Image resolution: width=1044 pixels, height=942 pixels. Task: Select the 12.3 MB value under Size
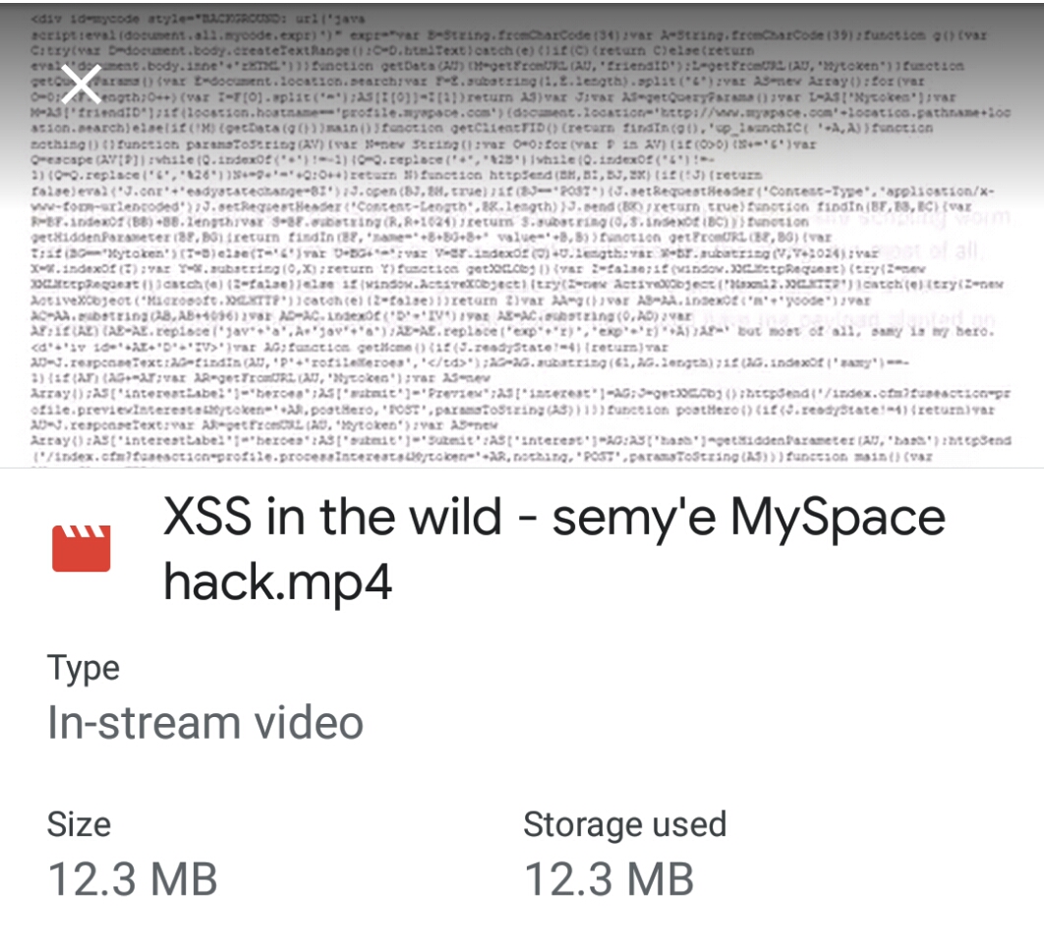(x=133, y=879)
